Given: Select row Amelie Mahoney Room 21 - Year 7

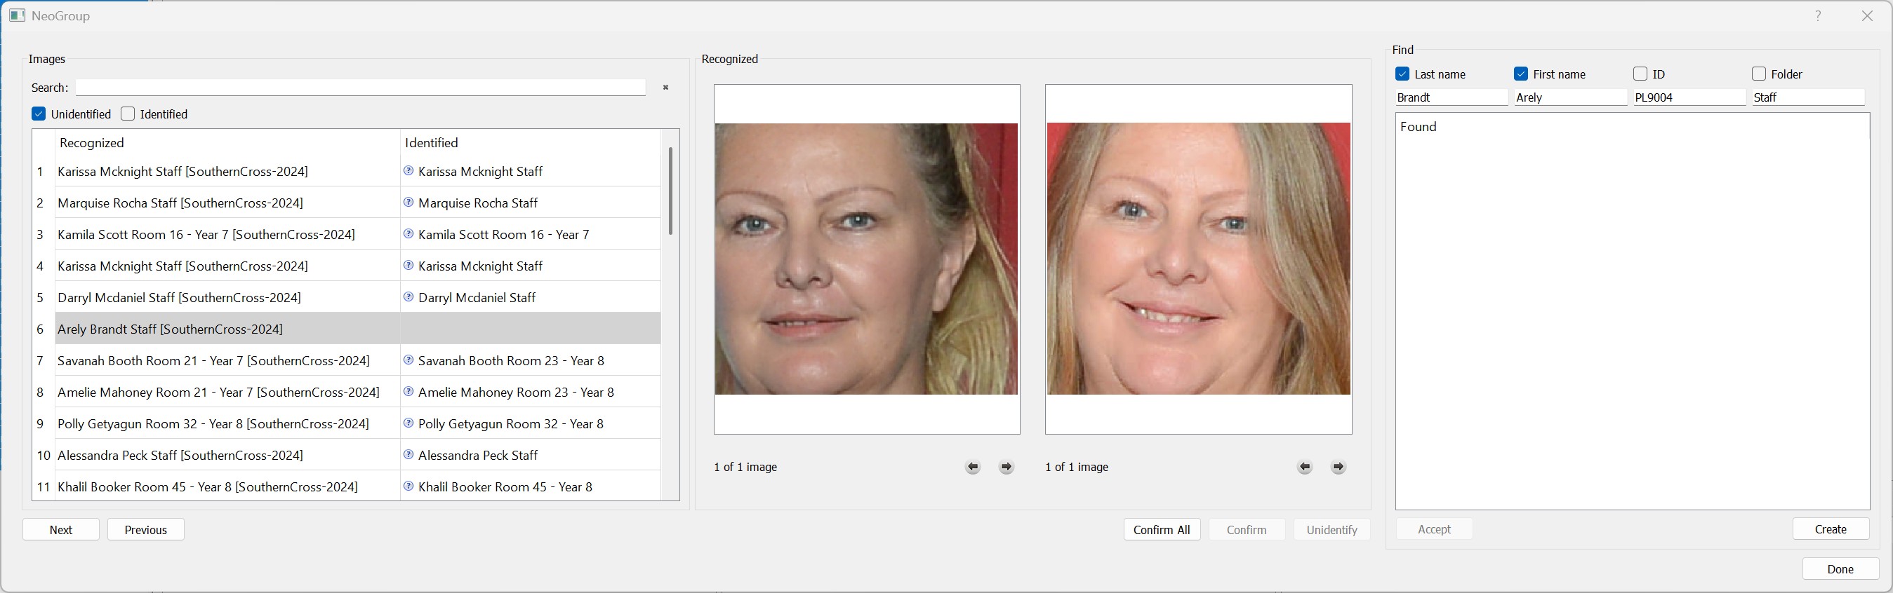Looking at the screenshot, I should click(x=228, y=392).
